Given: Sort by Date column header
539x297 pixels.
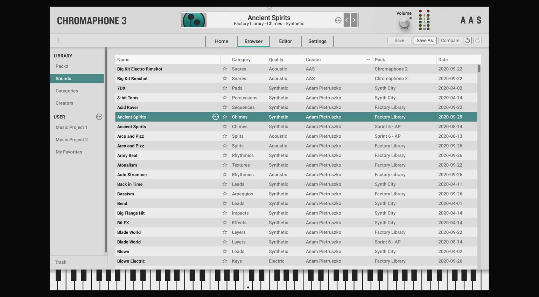Looking at the screenshot, I should (458, 59).
